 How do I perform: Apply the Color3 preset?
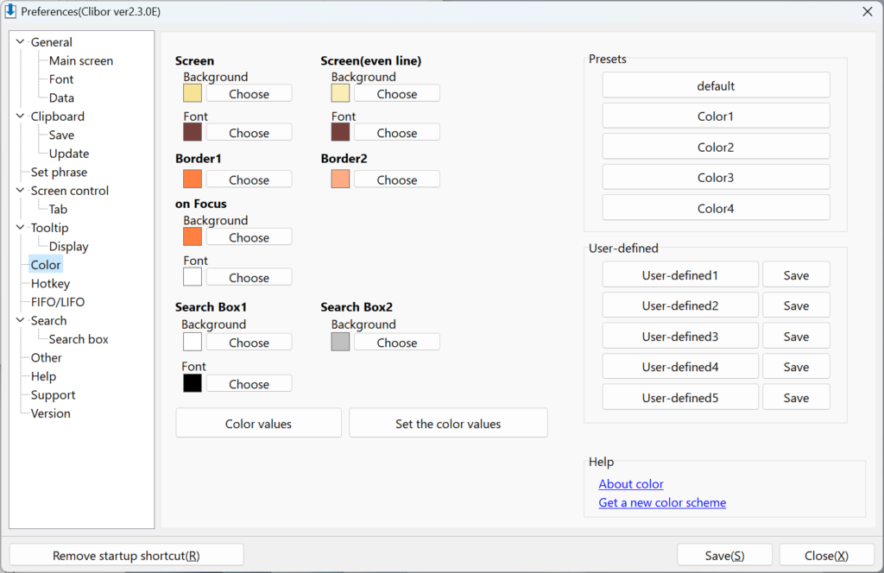(x=716, y=178)
